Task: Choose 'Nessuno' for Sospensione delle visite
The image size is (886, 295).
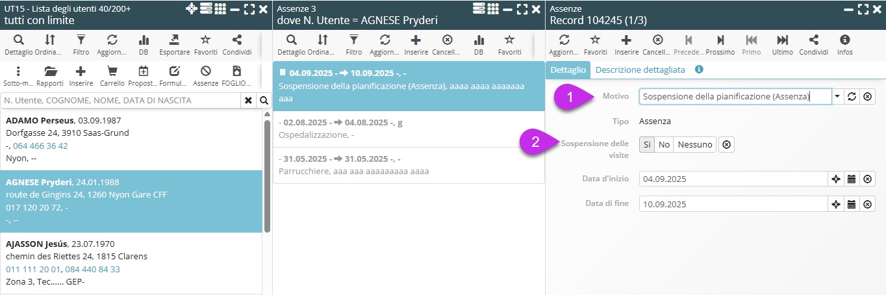Action: click(694, 145)
